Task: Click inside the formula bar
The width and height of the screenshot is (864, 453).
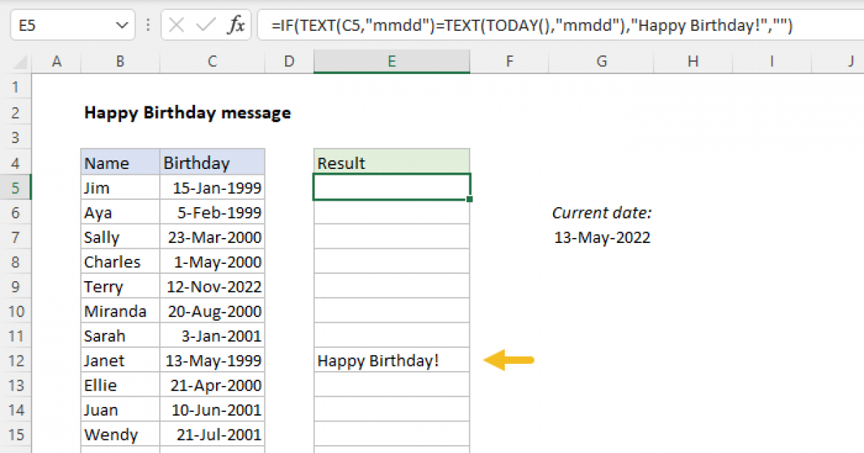Action: pyautogui.click(x=504, y=25)
